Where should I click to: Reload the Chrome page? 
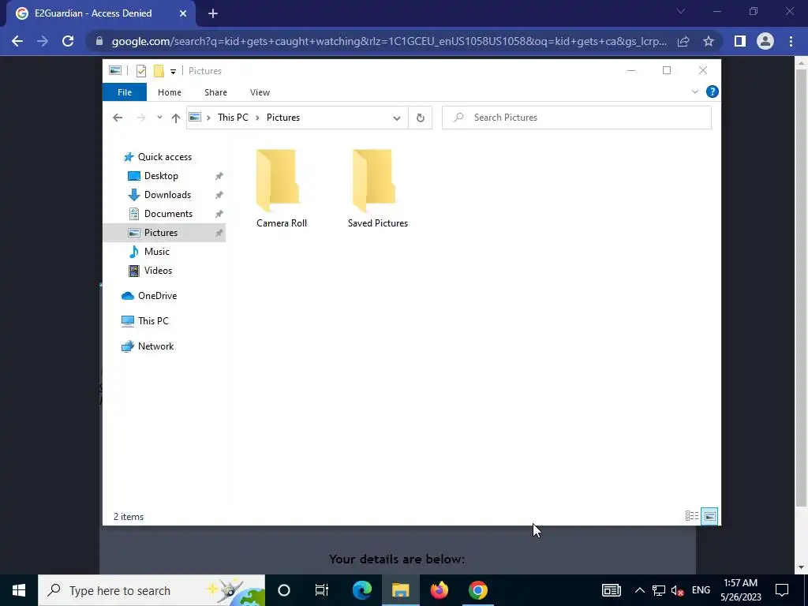click(68, 41)
